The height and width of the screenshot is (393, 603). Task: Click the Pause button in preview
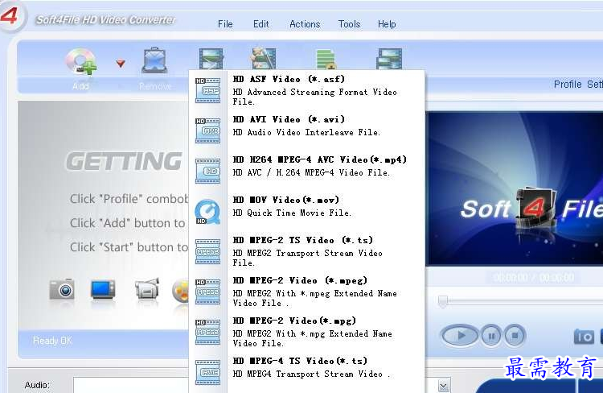pos(491,336)
